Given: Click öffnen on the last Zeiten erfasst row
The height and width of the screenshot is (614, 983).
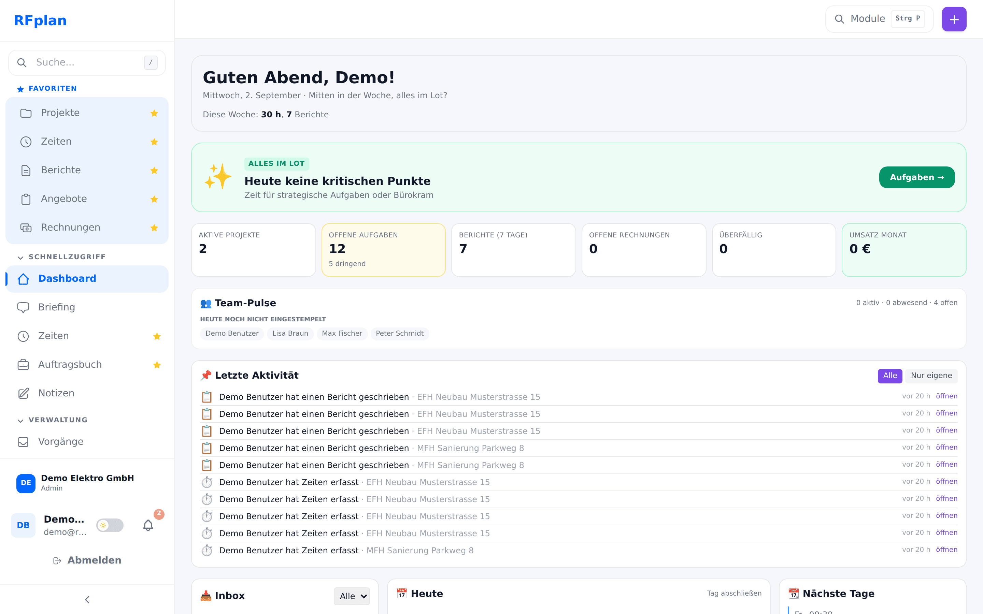Looking at the screenshot, I should coord(946,550).
